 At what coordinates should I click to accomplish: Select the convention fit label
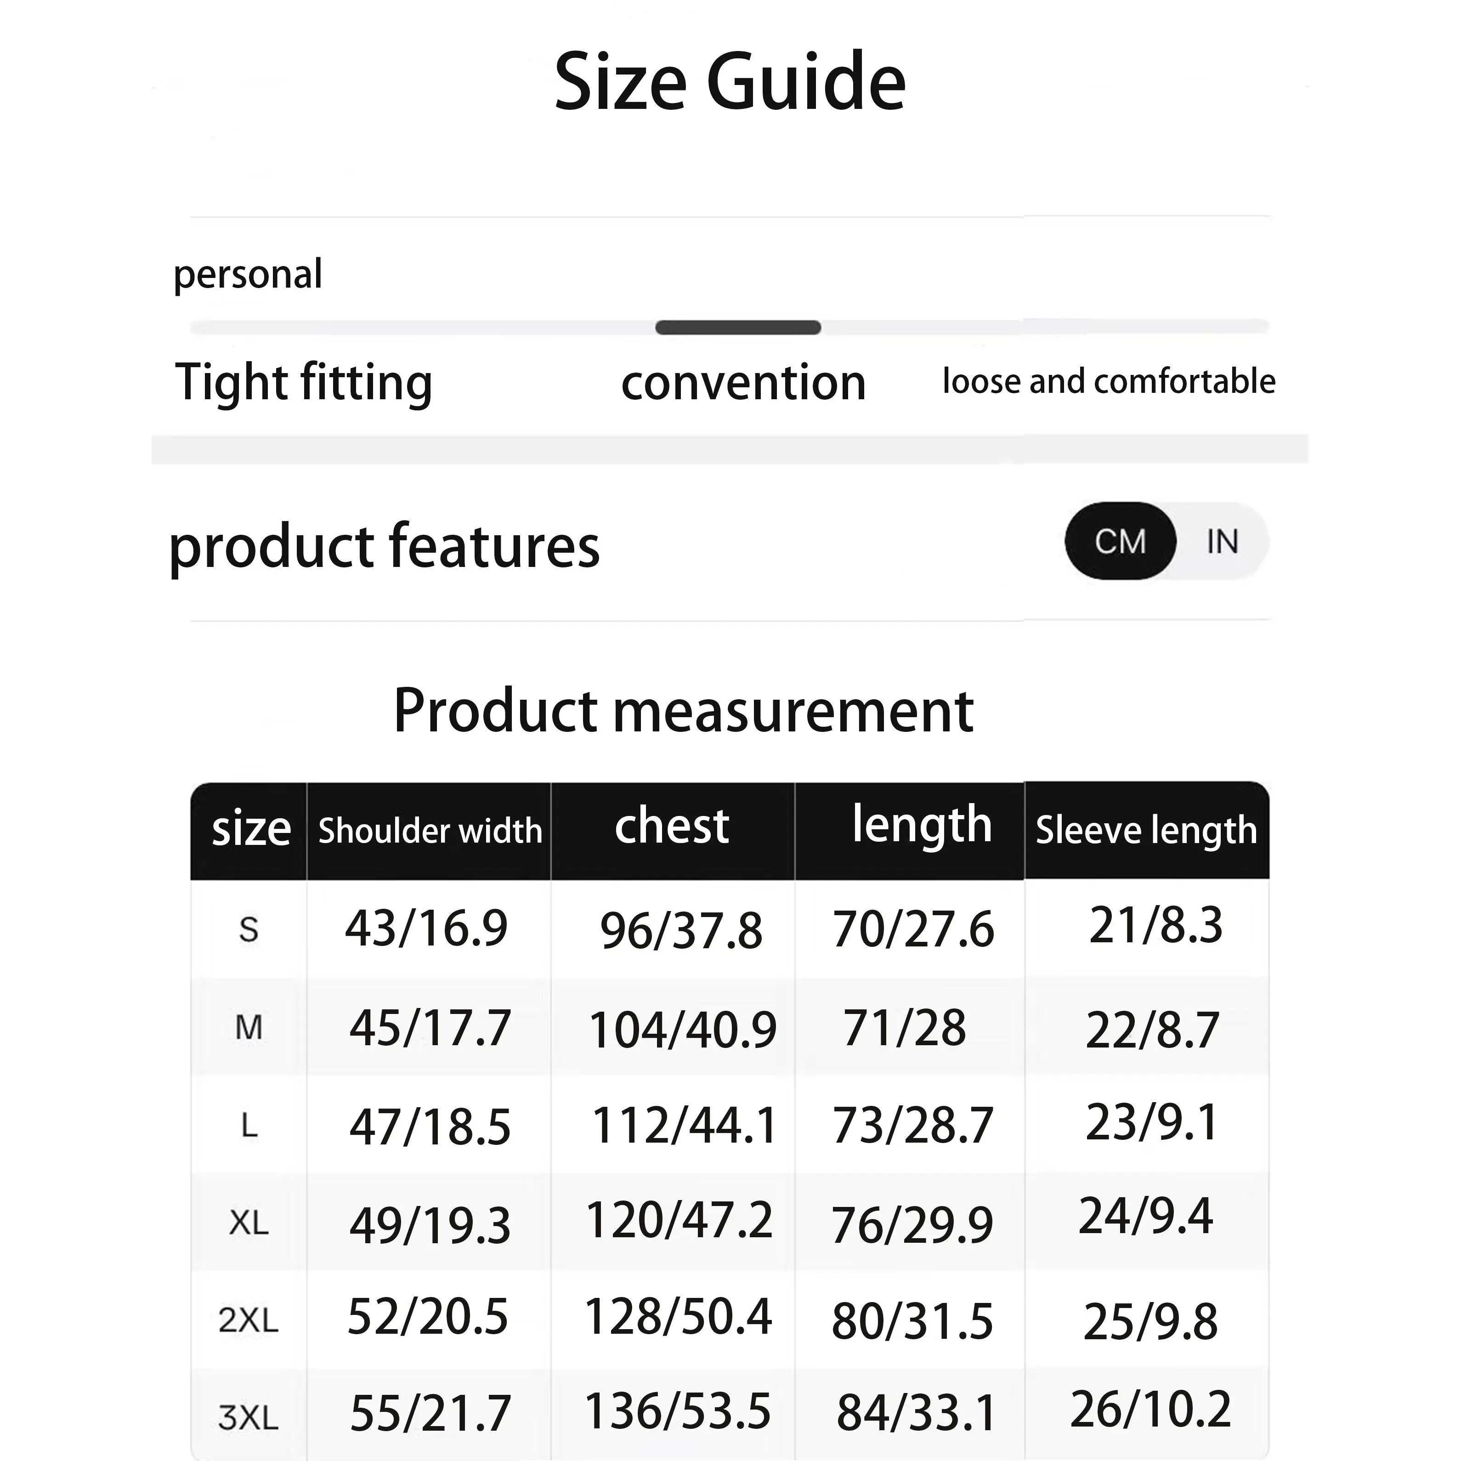tap(743, 382)
